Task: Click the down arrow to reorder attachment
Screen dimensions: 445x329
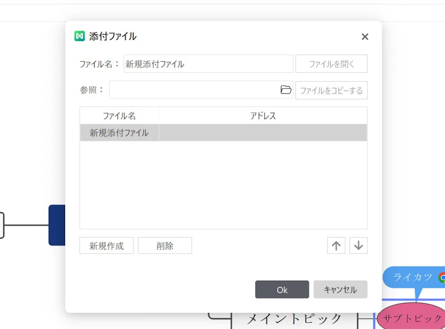Action: (358, 245)
